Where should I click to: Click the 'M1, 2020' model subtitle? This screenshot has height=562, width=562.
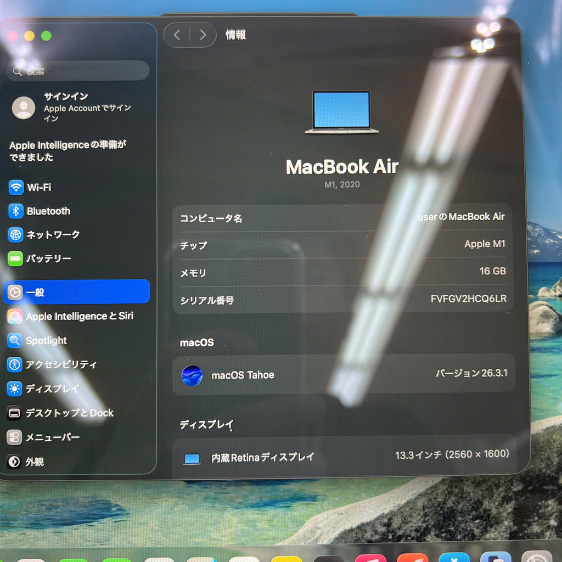click(342, 184)
